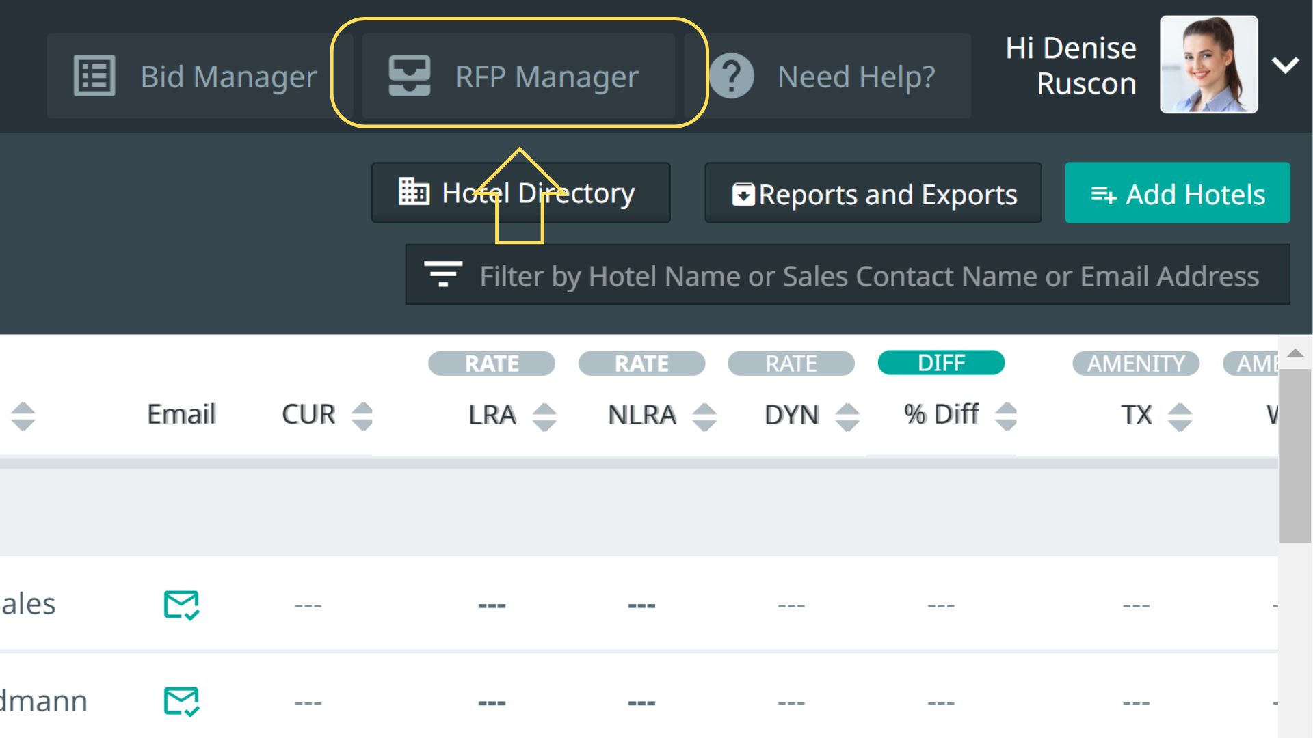The image size is (1313, 738).
Task: Switch to the Bid Manager tab
Action: click(228, 77)
